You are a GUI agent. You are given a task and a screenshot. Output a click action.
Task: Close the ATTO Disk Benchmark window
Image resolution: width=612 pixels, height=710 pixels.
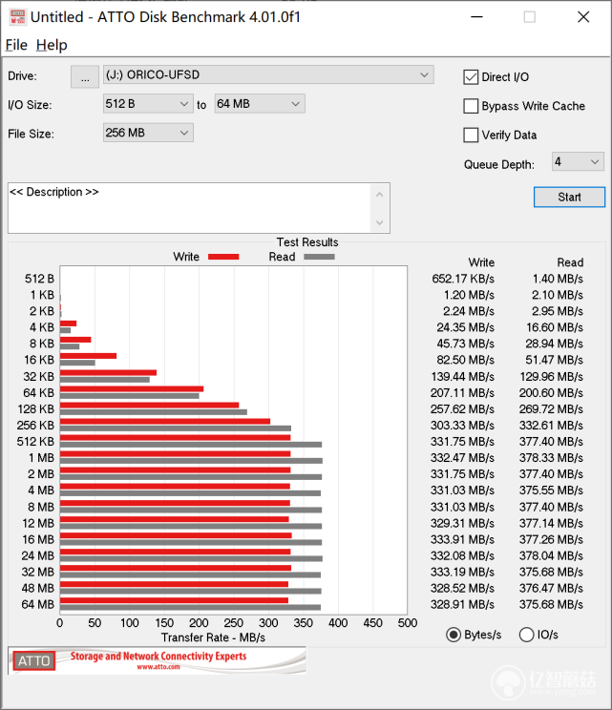583,17
